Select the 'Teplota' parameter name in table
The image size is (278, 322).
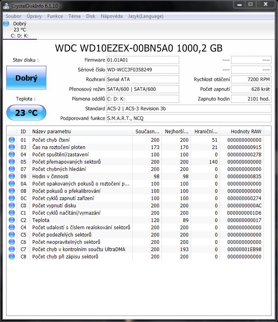(40, 220)
